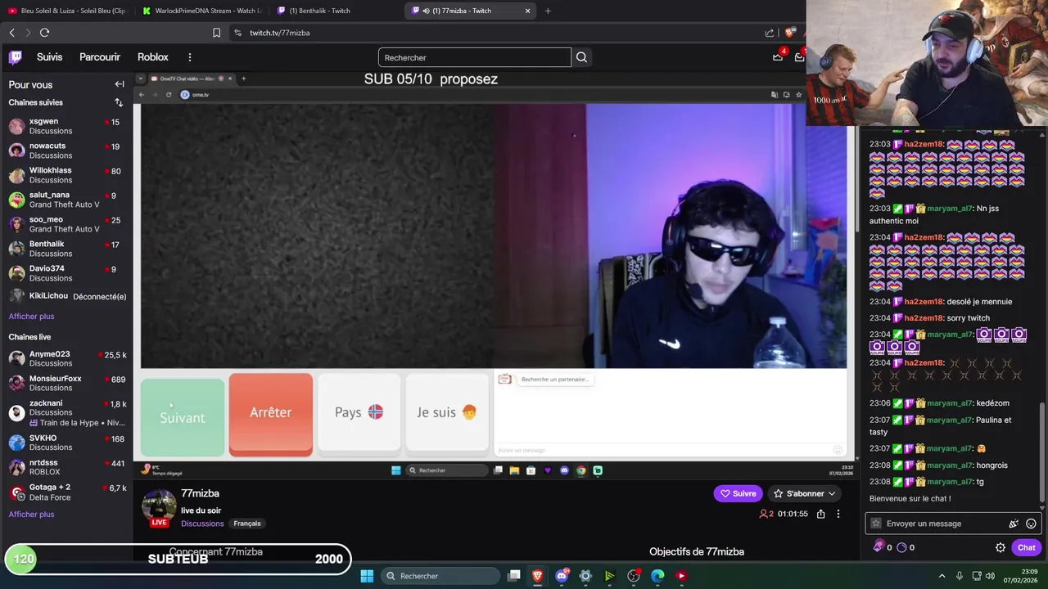Open zacknani Train de la Hype channel
The height and width of the screenshot is (589, 1048).
[x=67, y=413]
